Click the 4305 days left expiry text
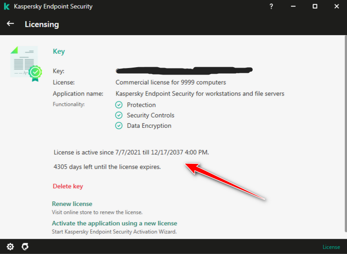 (x=107, y=167)
